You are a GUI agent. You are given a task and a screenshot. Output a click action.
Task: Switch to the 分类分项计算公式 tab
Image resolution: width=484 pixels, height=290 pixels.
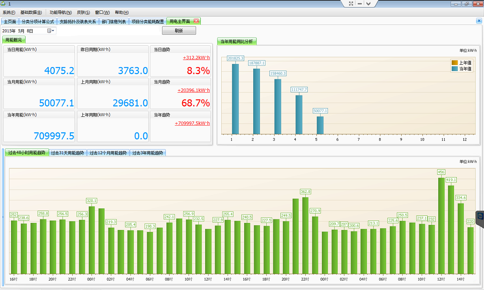(x=38, y=22)
